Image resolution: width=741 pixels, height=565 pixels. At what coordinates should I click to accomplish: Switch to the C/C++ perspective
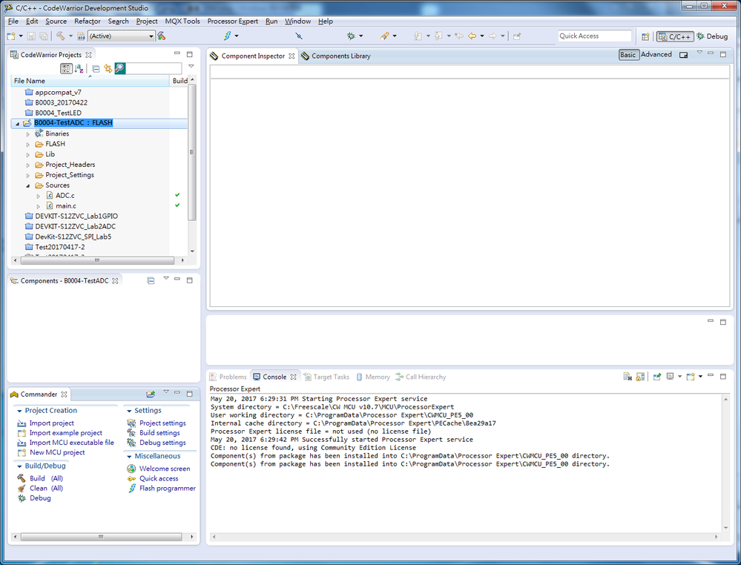point(675,36)
